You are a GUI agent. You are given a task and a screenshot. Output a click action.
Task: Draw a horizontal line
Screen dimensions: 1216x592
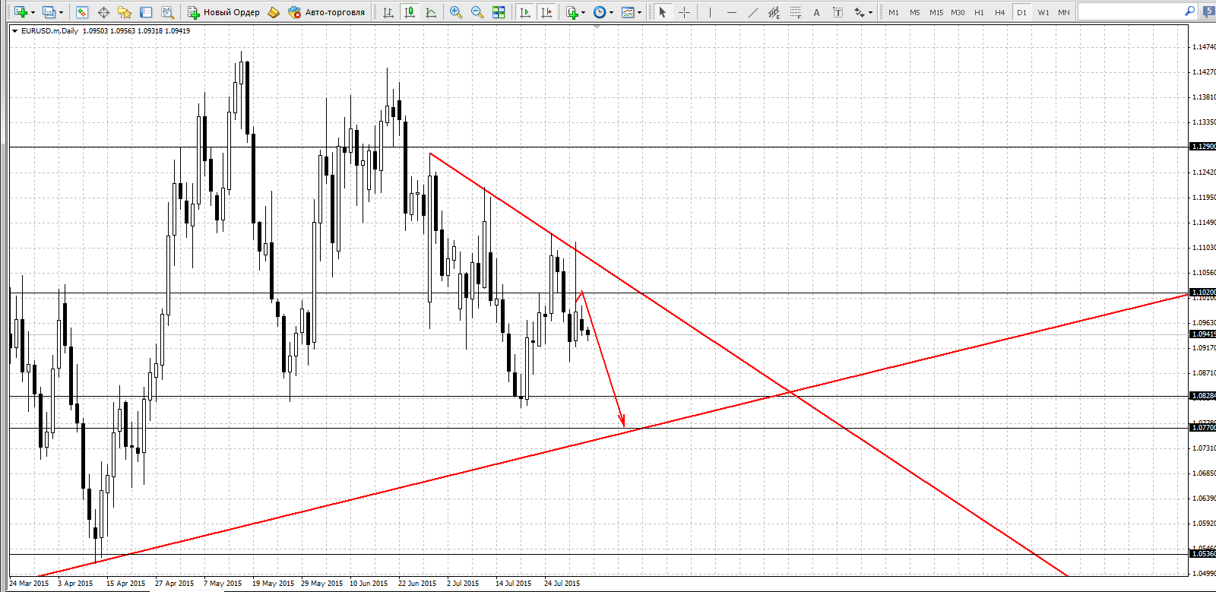[731, 12]
